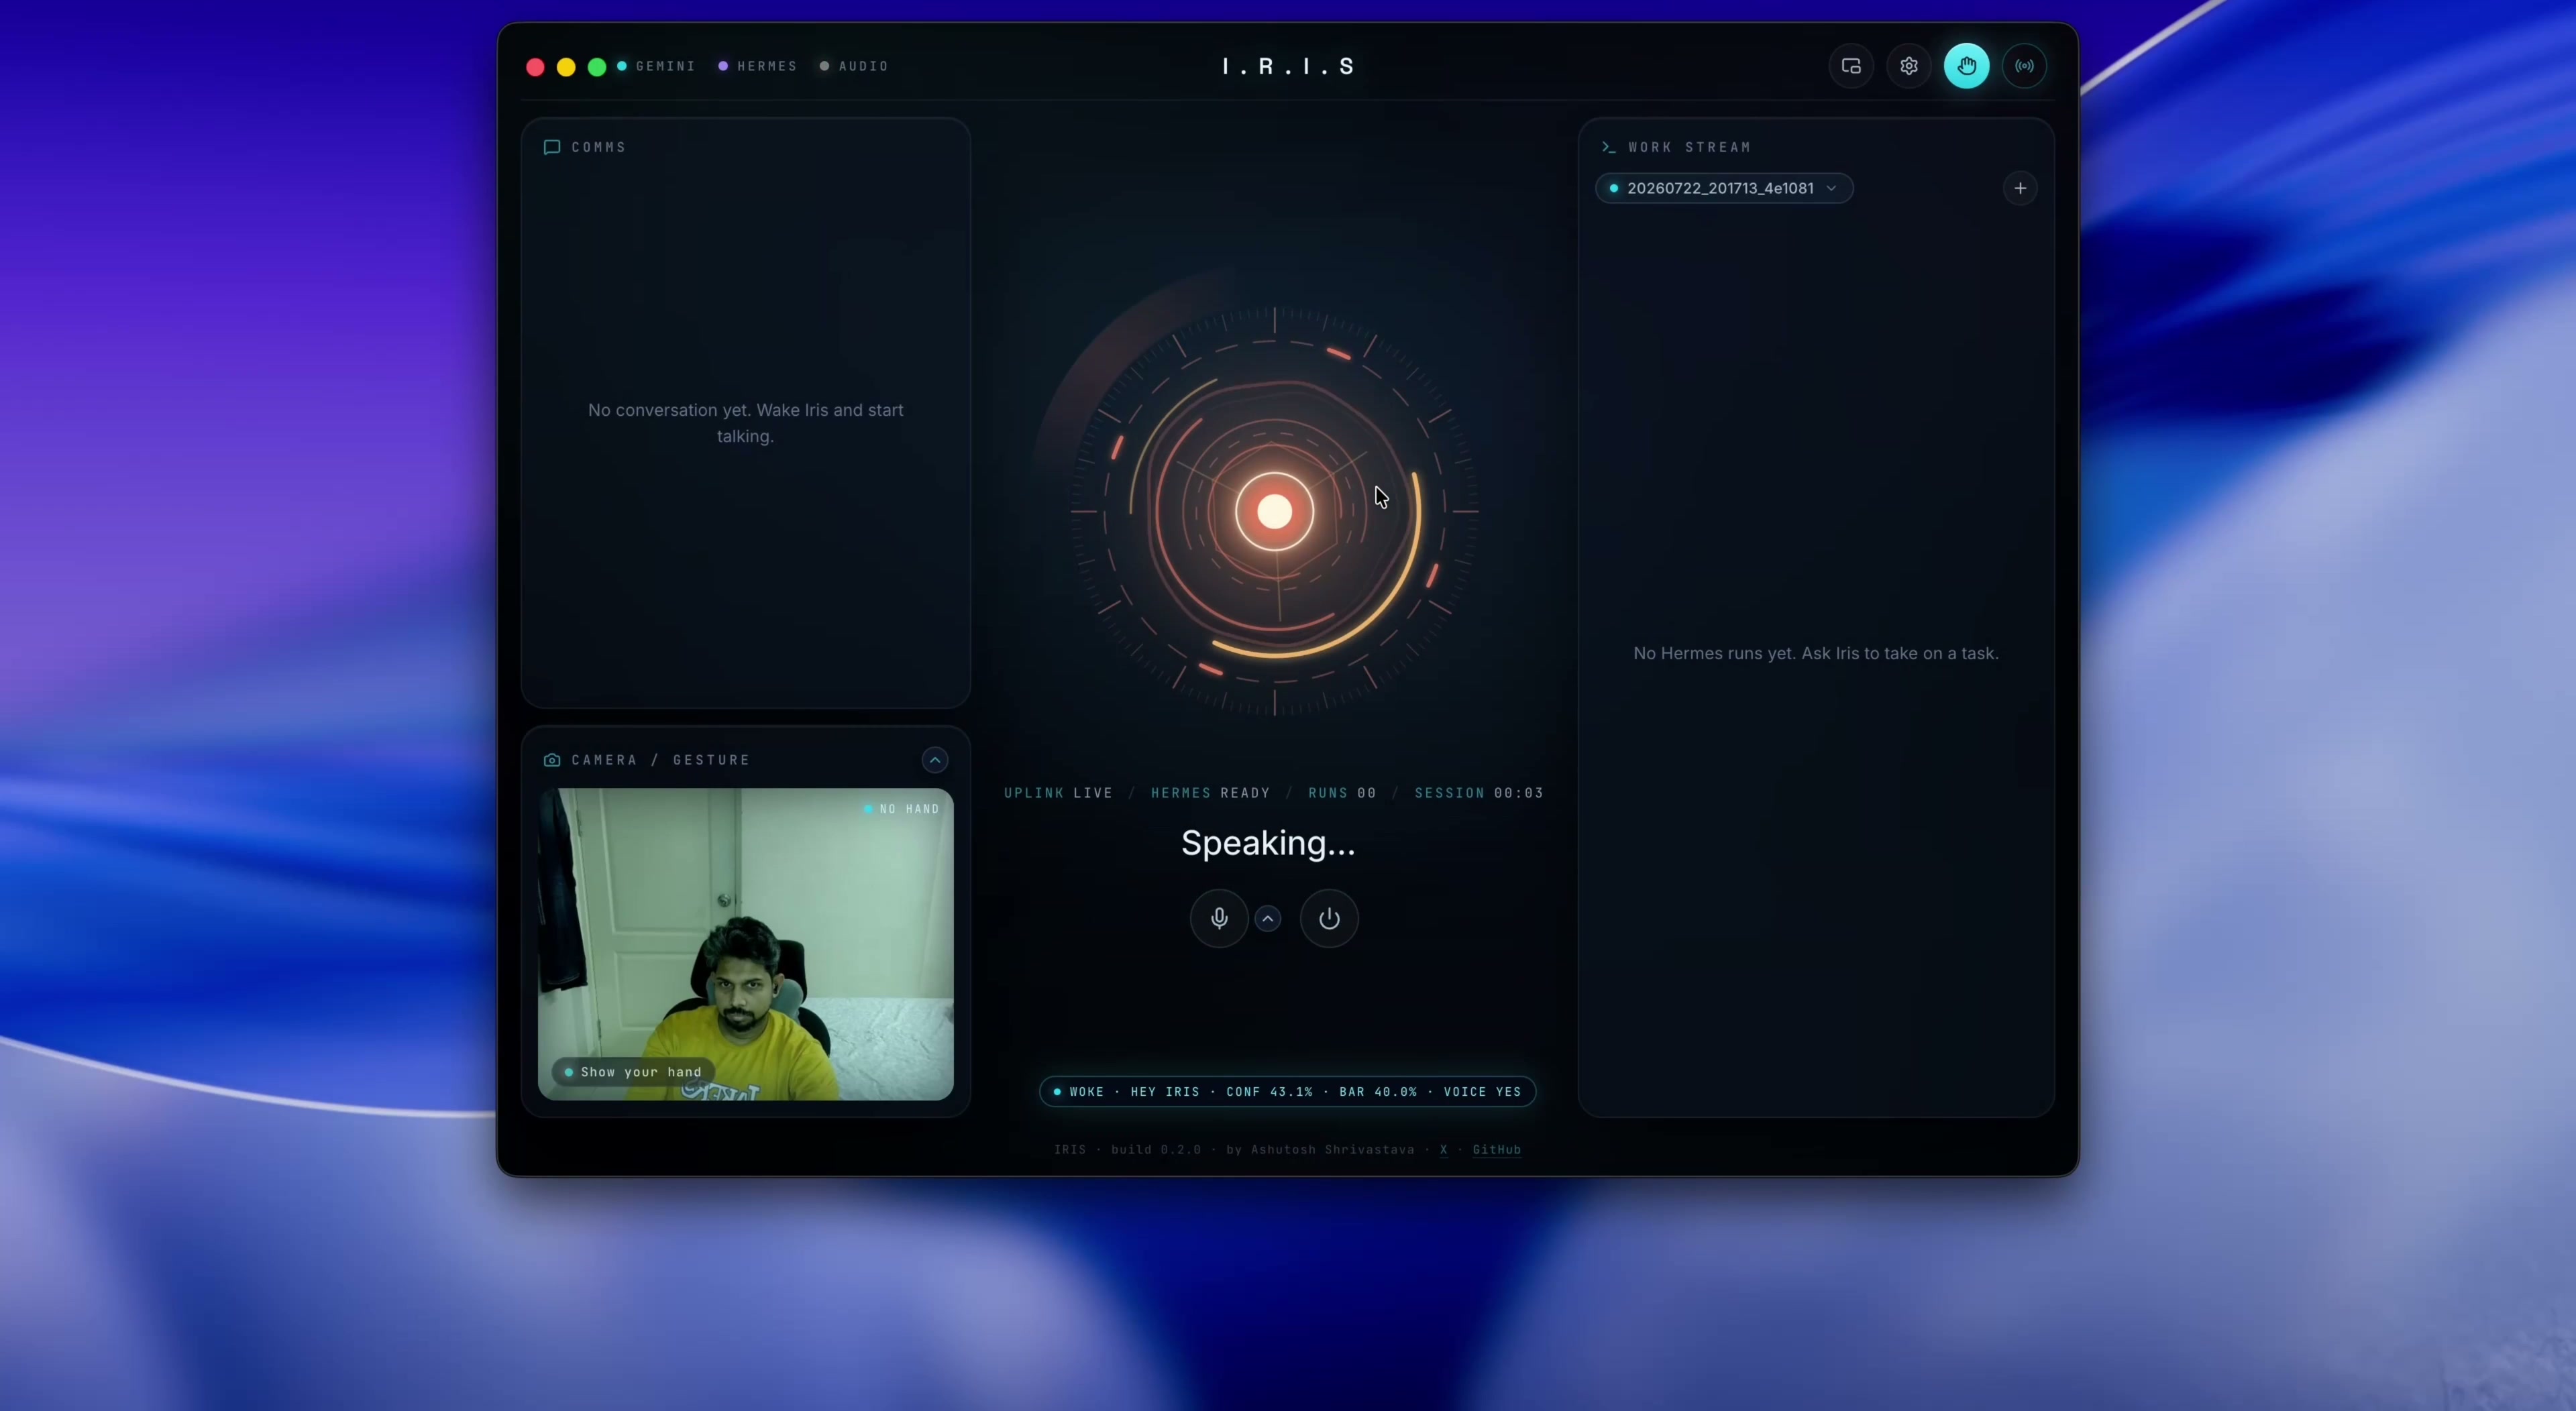Click the power button under Speaking
Viewport: 2576px width, 1411px height.
tap(1328, 918)
